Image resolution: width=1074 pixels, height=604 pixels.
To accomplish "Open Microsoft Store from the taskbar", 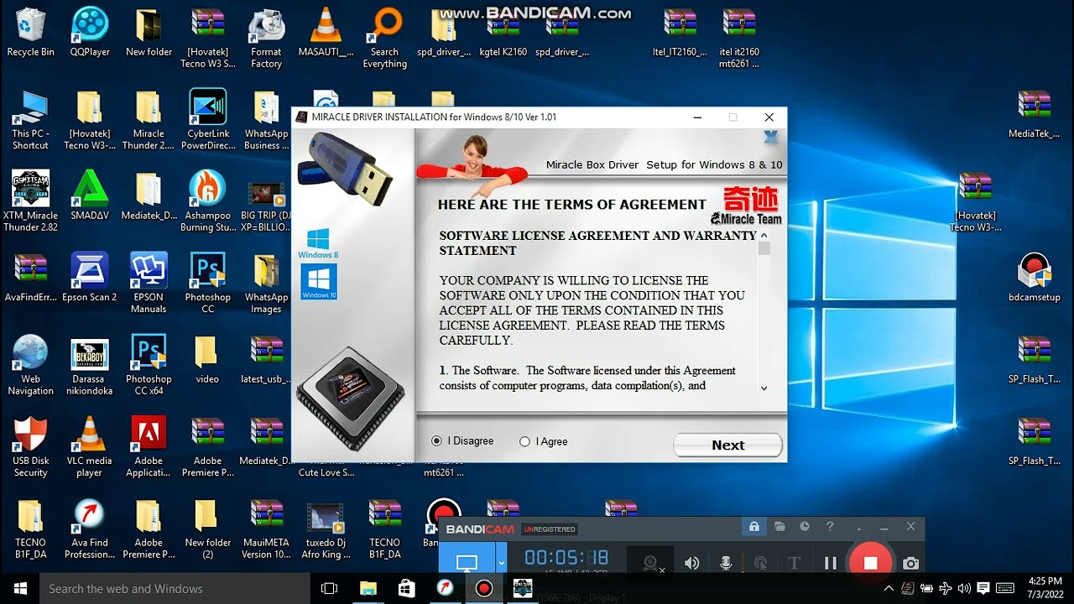I will [407, 588].
